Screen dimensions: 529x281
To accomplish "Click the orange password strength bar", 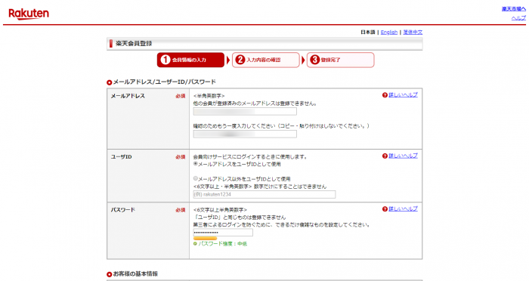I will click(205, 238).
